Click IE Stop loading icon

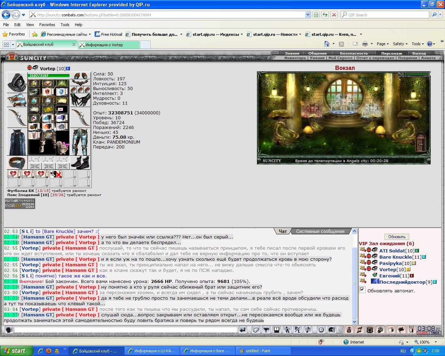pos(334,15)
